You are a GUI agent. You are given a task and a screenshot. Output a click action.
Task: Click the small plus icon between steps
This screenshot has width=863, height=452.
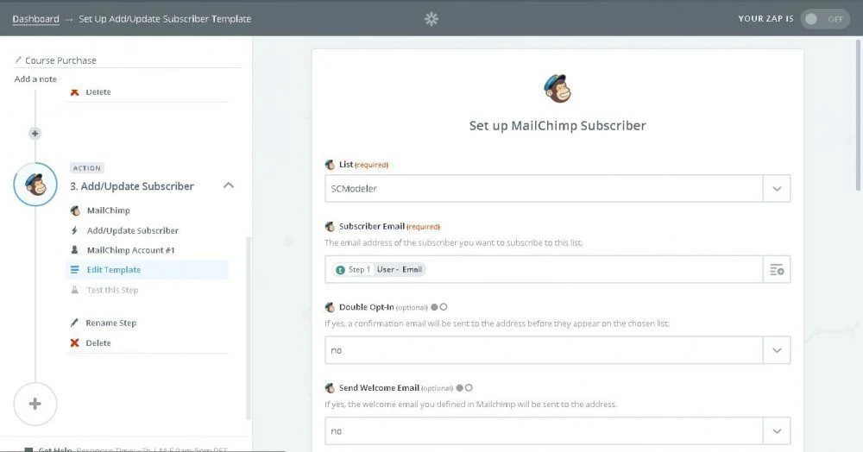pos(35,134)
